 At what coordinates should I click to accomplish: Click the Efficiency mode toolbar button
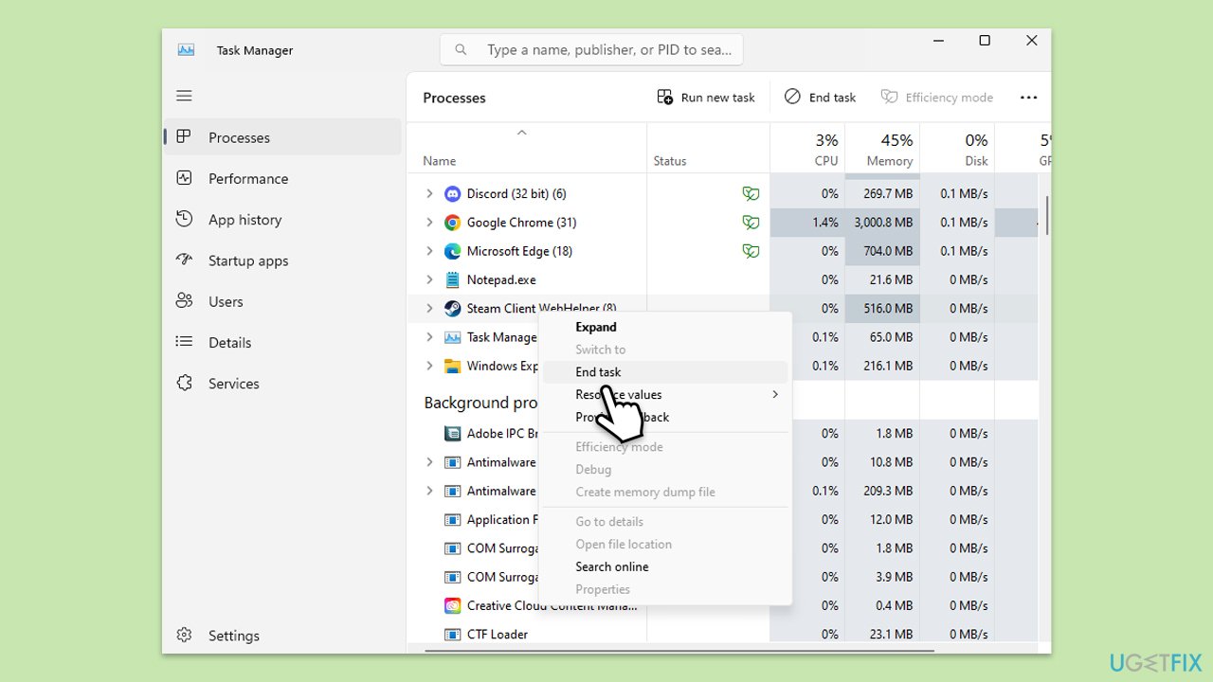pos(937,98)
